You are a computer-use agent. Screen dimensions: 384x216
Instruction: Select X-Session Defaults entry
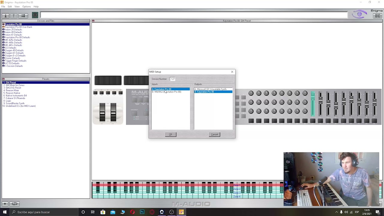pyautogui.click(x=14, y=66)
